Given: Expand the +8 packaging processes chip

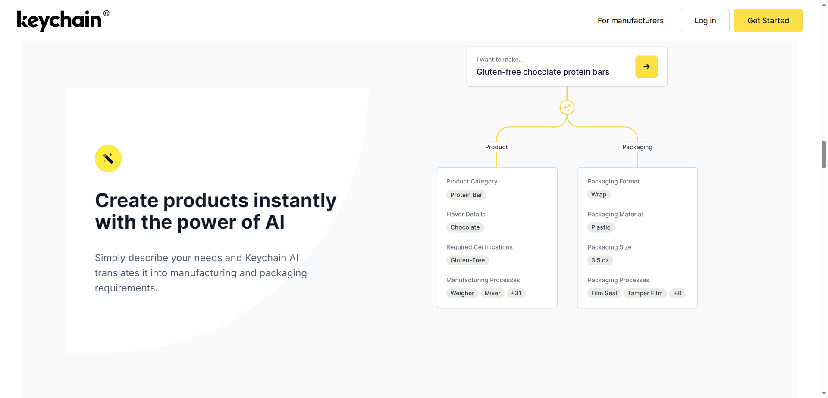Looking at the screenshot, I should [x=677, y=293].
